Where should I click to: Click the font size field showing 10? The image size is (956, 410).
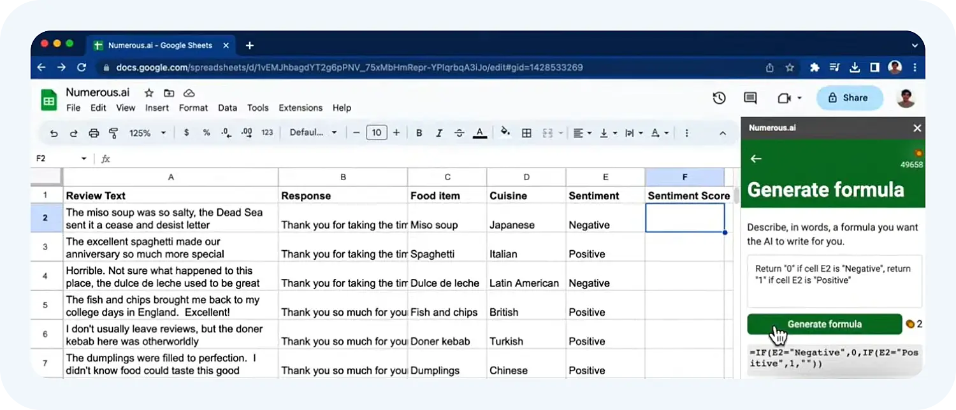point(377,132)
